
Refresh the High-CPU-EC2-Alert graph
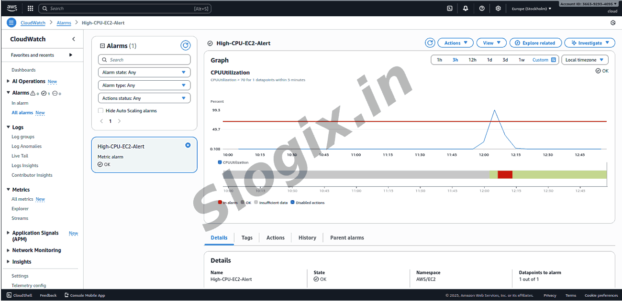pyautogui.click(x=430, y=43)
